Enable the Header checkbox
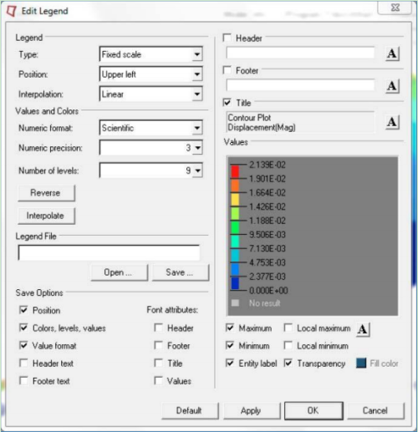 pos(227,38)
